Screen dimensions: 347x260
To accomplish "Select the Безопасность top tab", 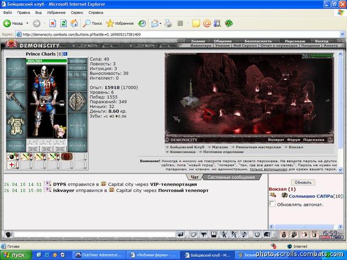I will pyautogui.click(x=258, y=41).
